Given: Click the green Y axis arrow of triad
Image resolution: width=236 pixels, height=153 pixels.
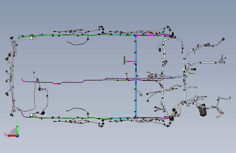Looking at the screenshot, I should tap(17, 130).
